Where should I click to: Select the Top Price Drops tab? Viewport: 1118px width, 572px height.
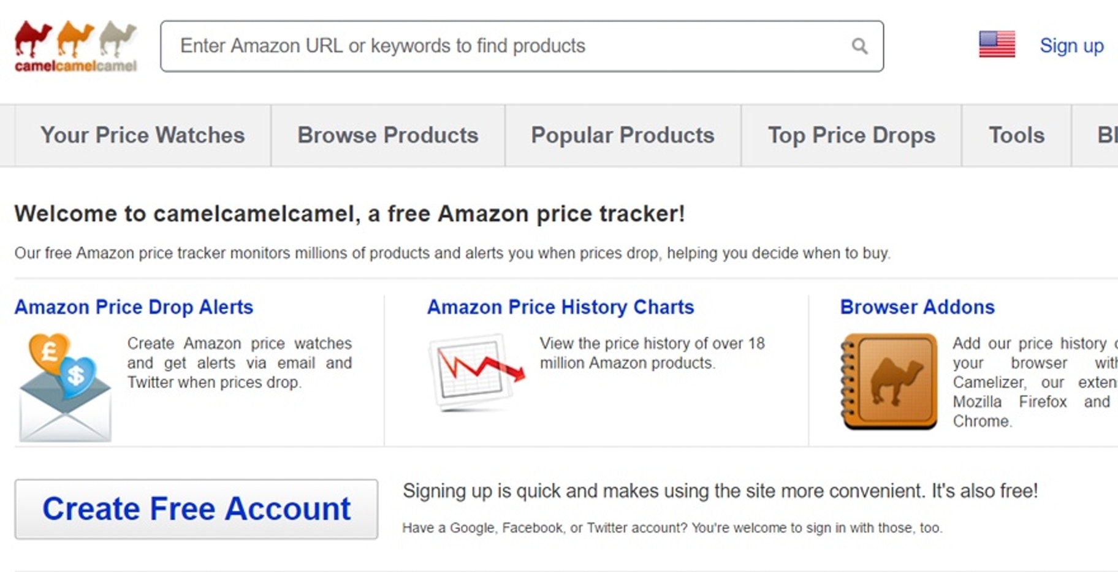851,135
